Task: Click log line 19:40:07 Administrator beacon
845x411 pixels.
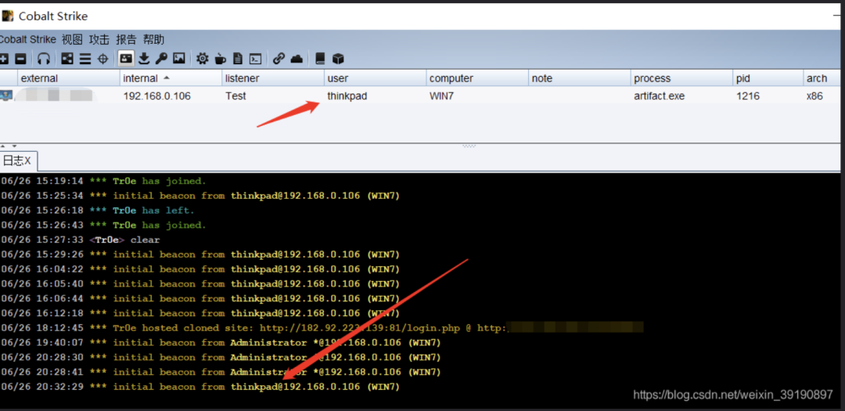Action: click(x=221, y=343)
